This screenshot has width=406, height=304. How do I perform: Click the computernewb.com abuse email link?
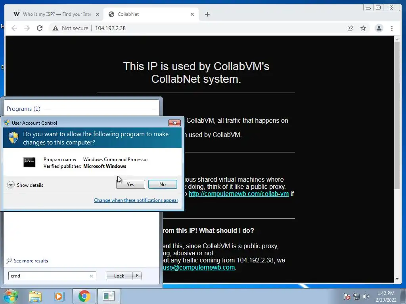tap(199, 267)
